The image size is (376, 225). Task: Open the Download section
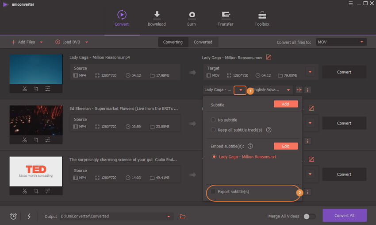pos(157,18)
